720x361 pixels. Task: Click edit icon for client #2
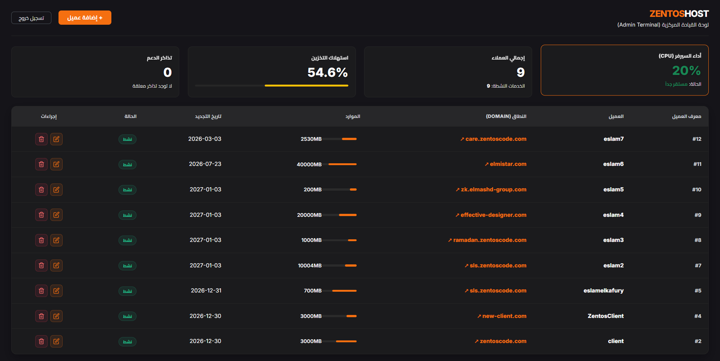[x=56, y=342]
